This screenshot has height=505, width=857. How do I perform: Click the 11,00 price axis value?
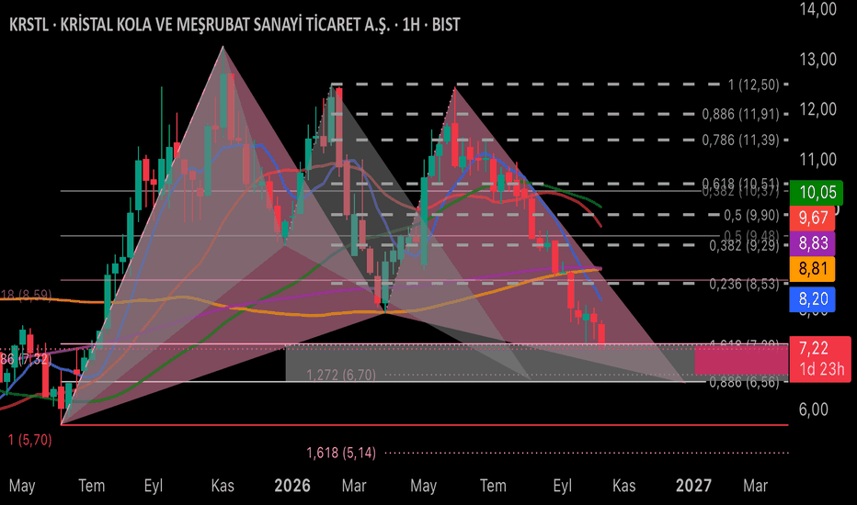pos(817,160)
